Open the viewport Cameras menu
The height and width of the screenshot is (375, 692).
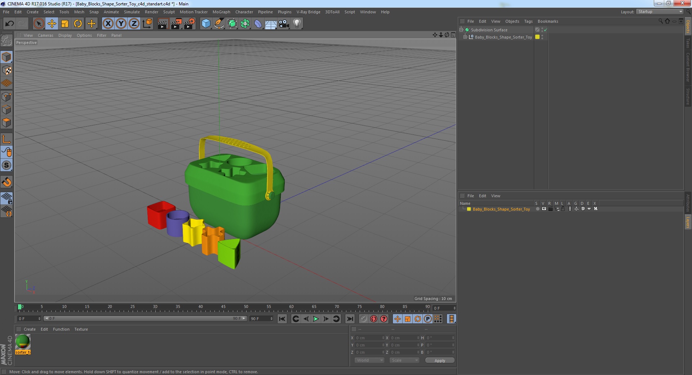point(45,35)
